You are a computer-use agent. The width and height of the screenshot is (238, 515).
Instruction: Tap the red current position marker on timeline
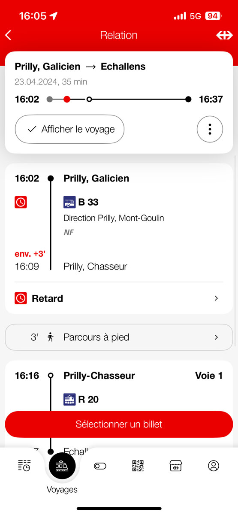click(x=66, y=99)
